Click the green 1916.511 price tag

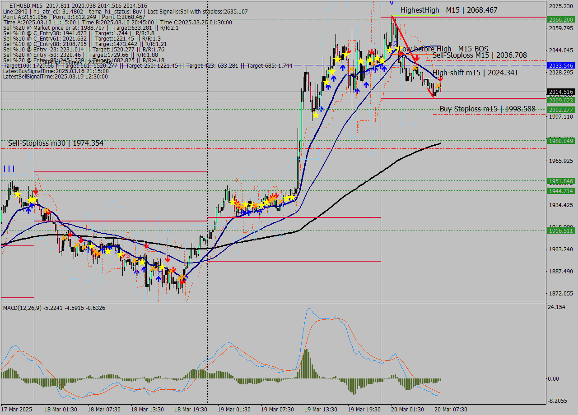coord(560,231)
